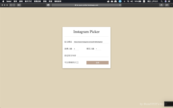
Task: Open the Safari application menu
Action: tap(9, 1)
